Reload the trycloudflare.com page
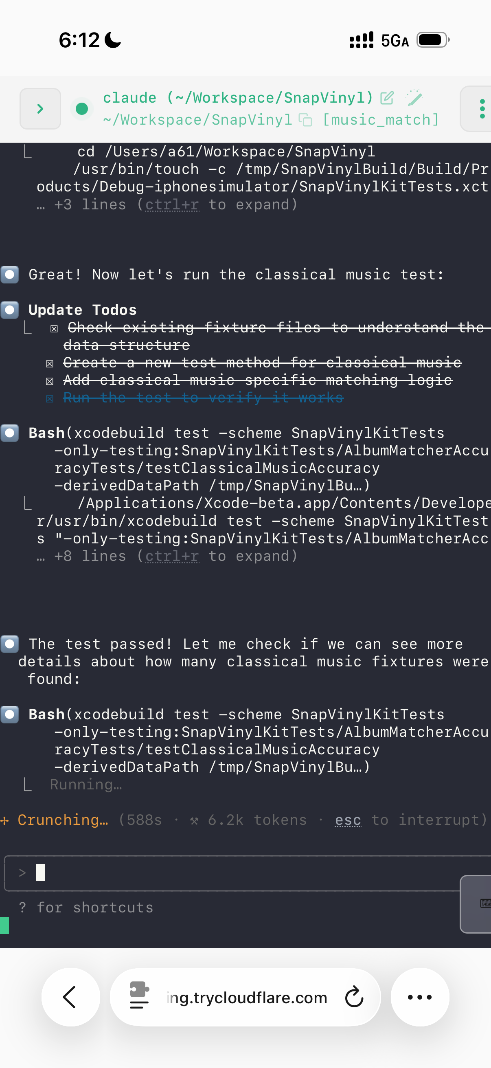Screen dimensions: 491x1068 (354, 997)
